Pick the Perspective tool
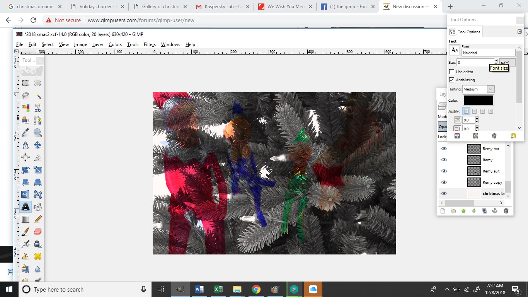The image size is (528, 297). pyautogui.click(x=37, y=182)
